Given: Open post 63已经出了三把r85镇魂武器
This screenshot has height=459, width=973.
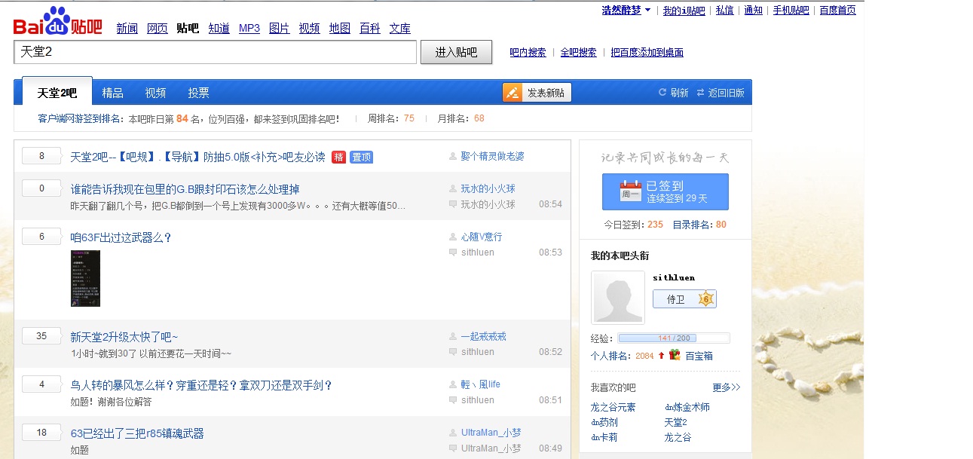Looking at the screenshot, I should (x=137, y=433).
